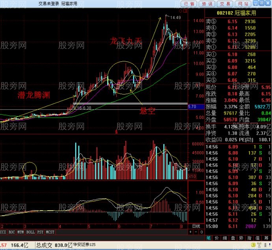Screen dimensions: 272x250
Task: Click the 买③ bid price 6.08 row
Action: [x=238, y=67]
